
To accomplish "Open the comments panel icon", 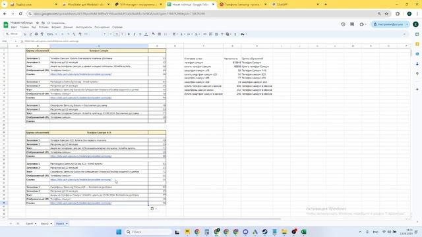I will 352,24.
